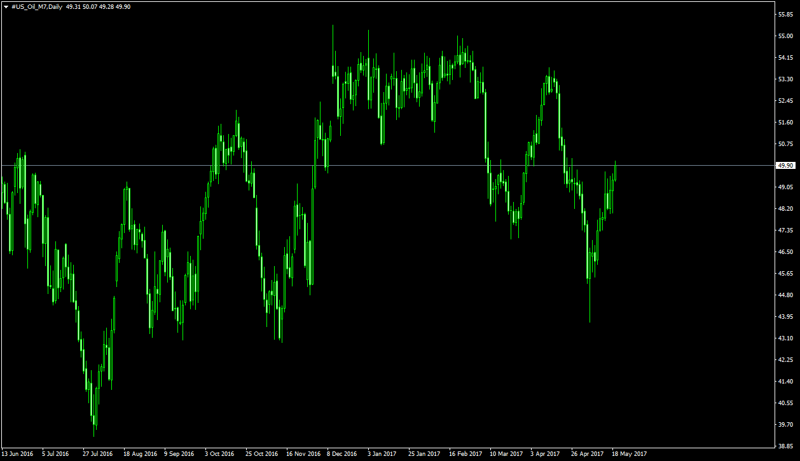Click the 5 Jul 2016 date label
The width and height of the screenshot is (800, 461).
click(55, 454)
